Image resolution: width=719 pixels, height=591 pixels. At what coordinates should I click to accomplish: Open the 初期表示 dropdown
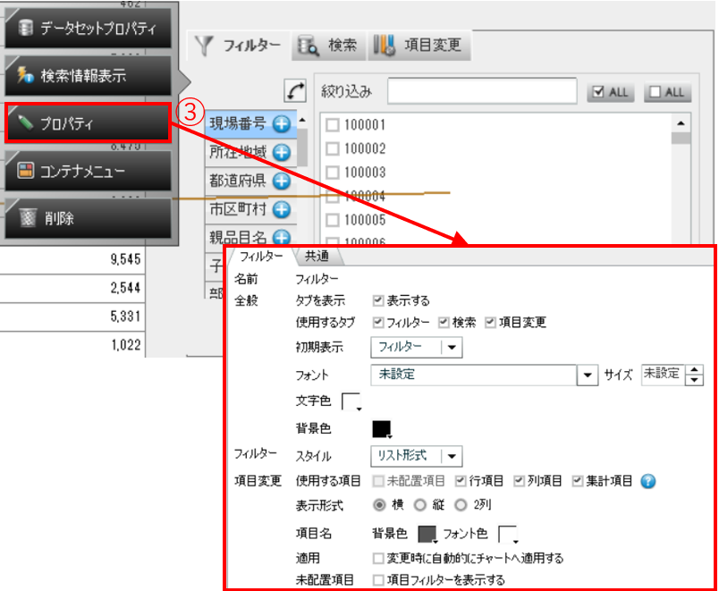click(x=452, y=347)
